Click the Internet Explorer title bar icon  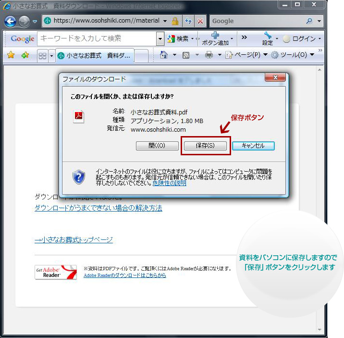[7, 6]
